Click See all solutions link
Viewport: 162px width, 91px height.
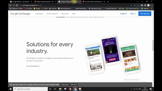click(x=33, y=66)
